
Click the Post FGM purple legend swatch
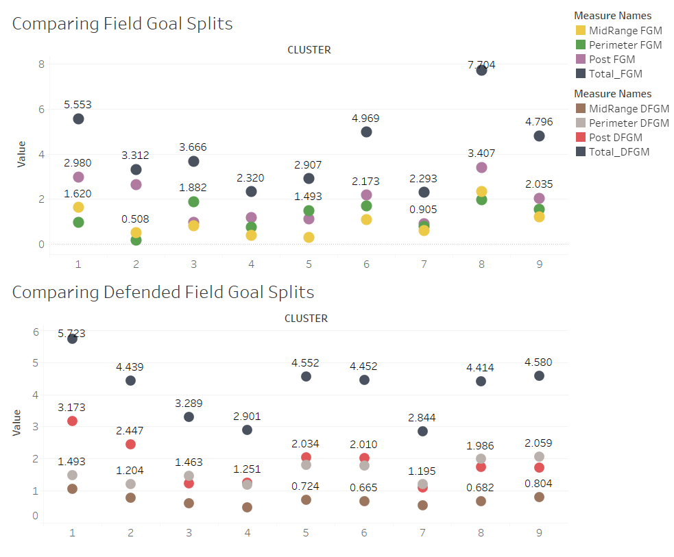point(580,60)
